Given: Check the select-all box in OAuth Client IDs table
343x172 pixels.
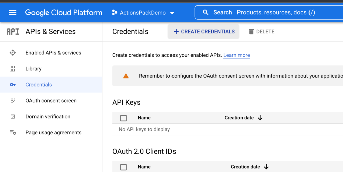Looking at the screenshot, I should 123,167.
